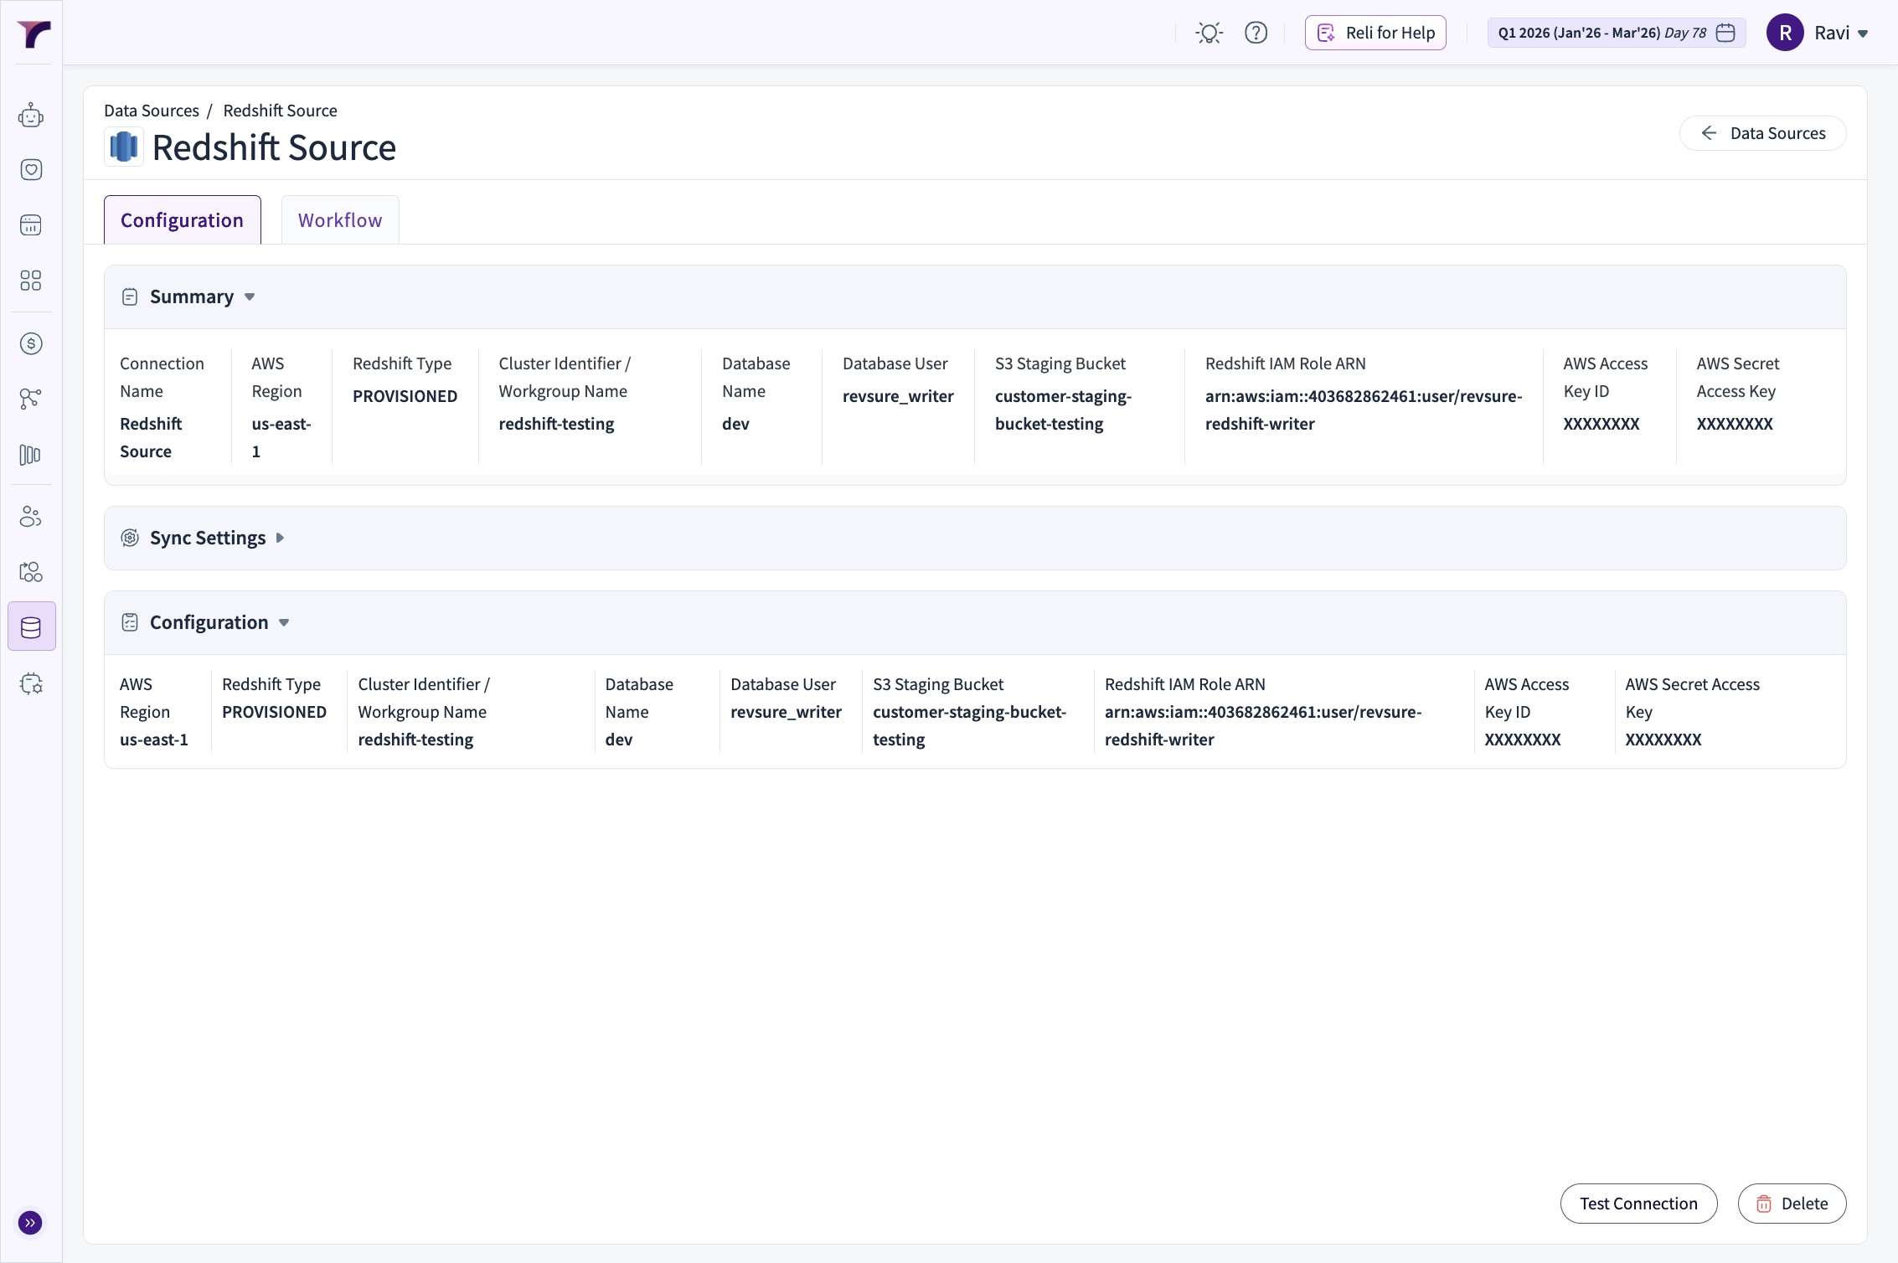Viewport: 1898px width, 1263px height.
Task: Toggle light/dark theme sun icon
Action: point(1209,33)
